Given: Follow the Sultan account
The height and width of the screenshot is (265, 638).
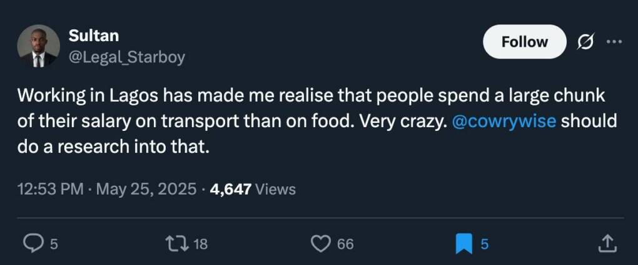Looking at the screenshot, I should [524, 42].
